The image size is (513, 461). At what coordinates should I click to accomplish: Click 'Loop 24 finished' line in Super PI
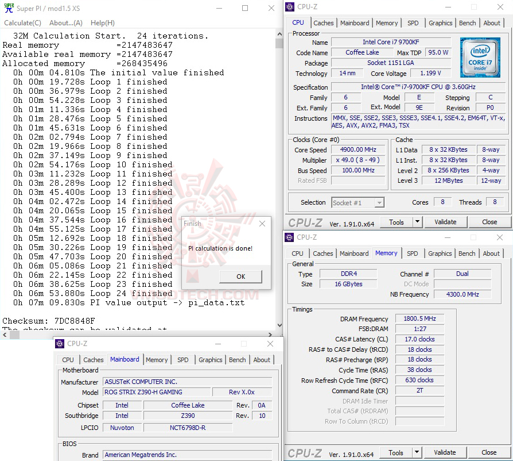pyautogui.click(x=92, y=293)
